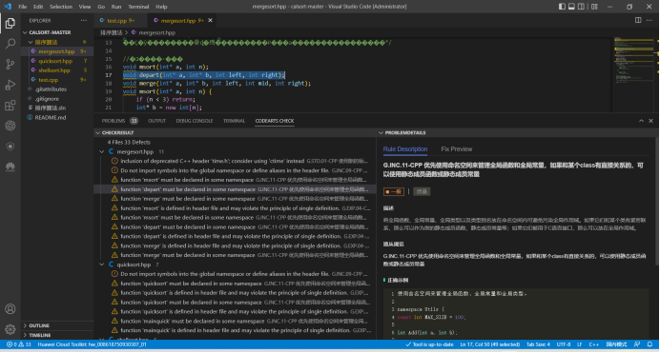Open the Fix Preview tab
Image resolution: width=660 pixels, height=353 pixels.
pos(456,149)
